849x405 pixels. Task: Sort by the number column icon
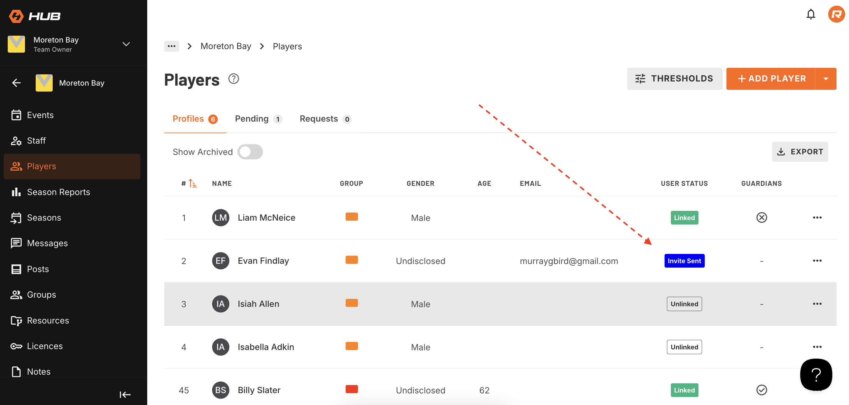click(x=193, y=183)
